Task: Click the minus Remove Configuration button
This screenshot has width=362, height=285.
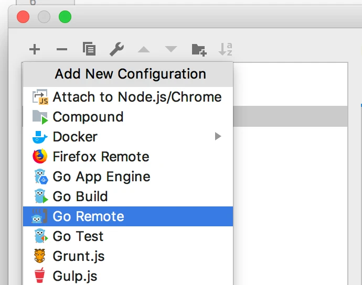Action: 62,49
